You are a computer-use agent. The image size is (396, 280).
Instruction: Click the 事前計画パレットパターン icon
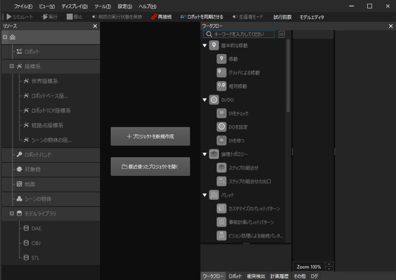(x=222, y=222)
